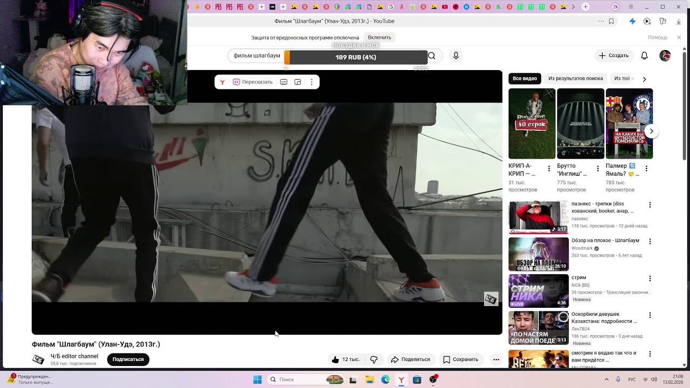
Task: Open YouTube notifications bell
Action: click(x=644, y=56)
